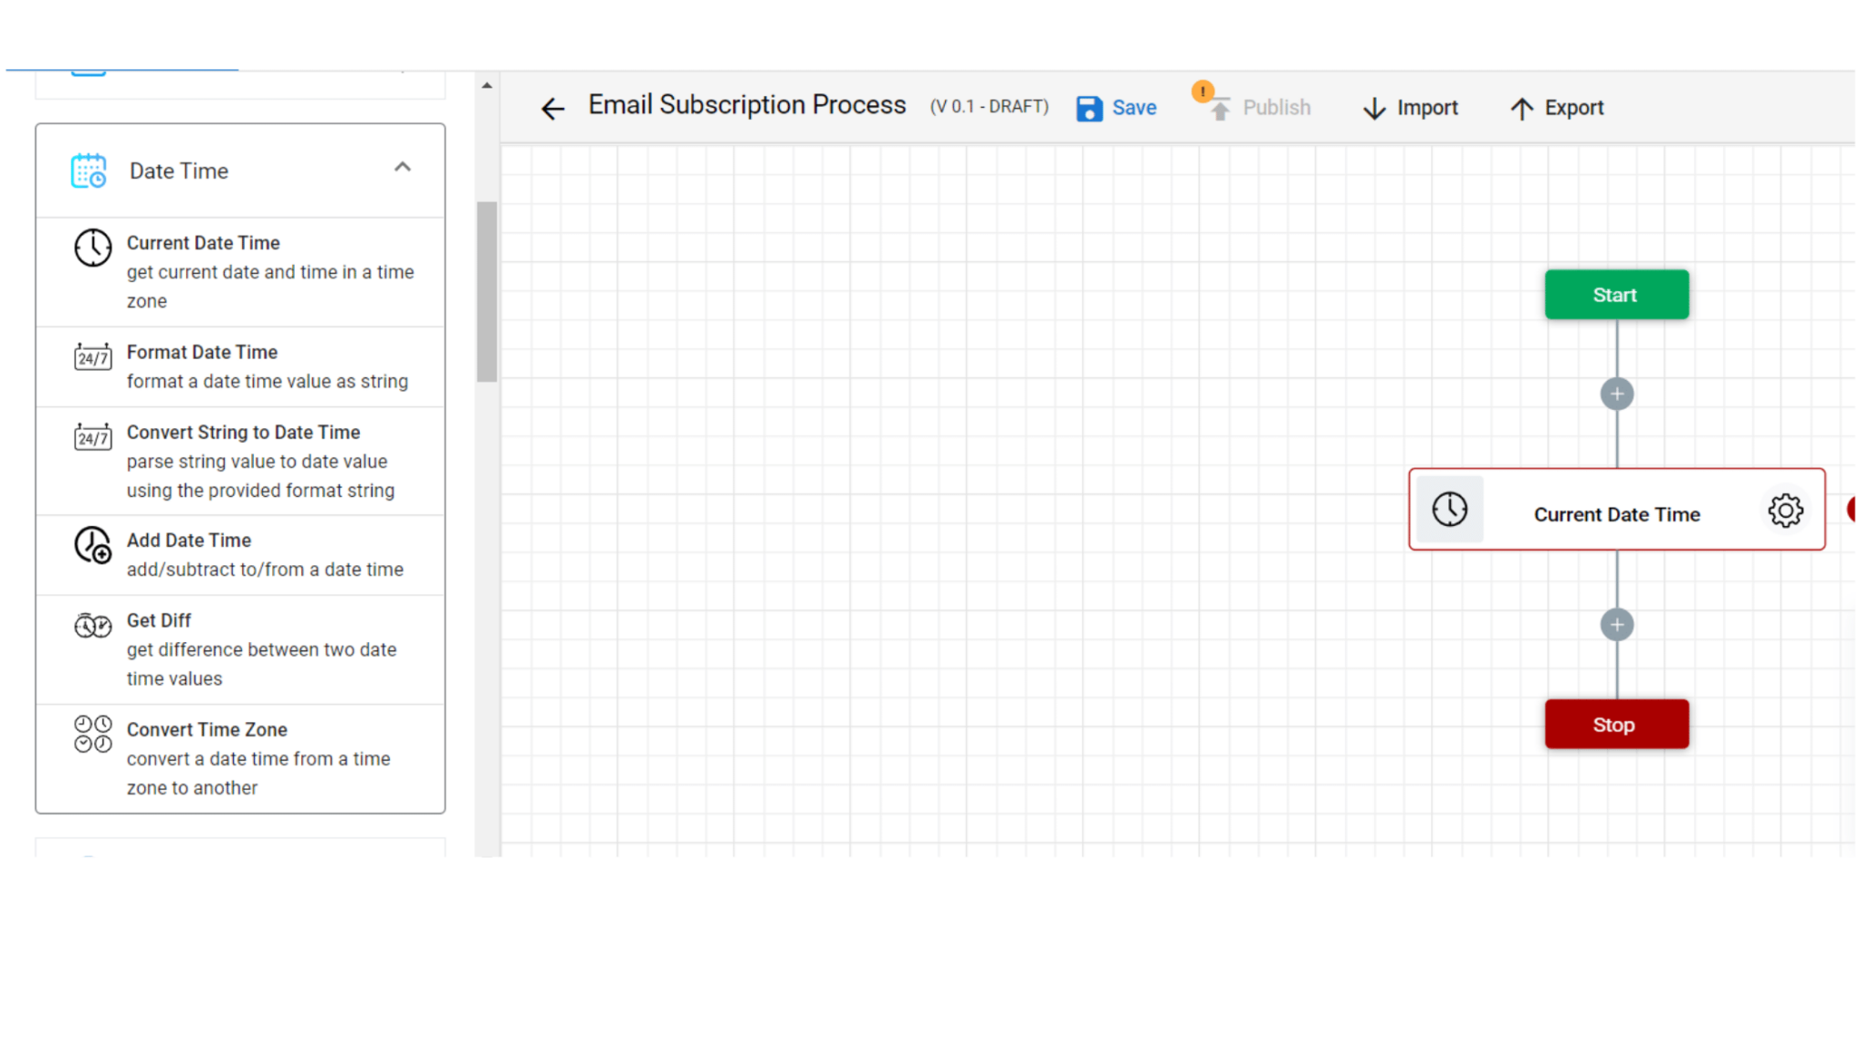Click the Publish button label

pos(1276,108)
